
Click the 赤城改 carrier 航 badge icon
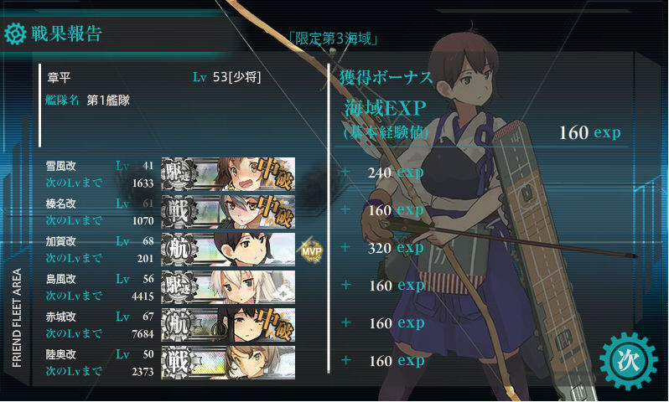[179, 324]
